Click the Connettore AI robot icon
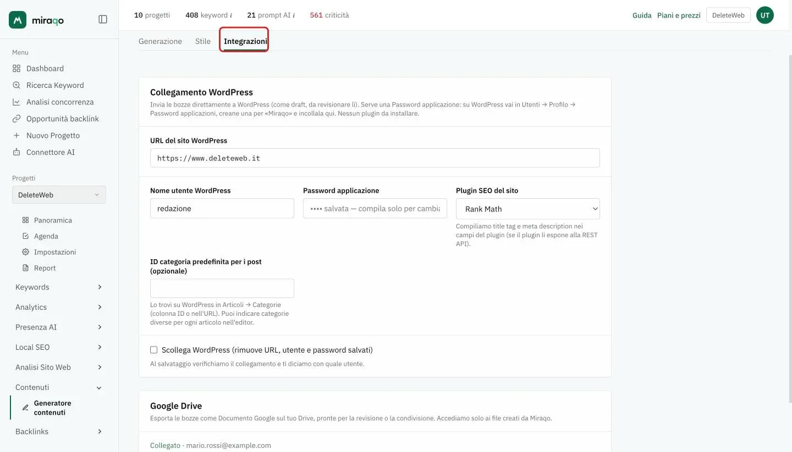792x452 pixels. 16,152
